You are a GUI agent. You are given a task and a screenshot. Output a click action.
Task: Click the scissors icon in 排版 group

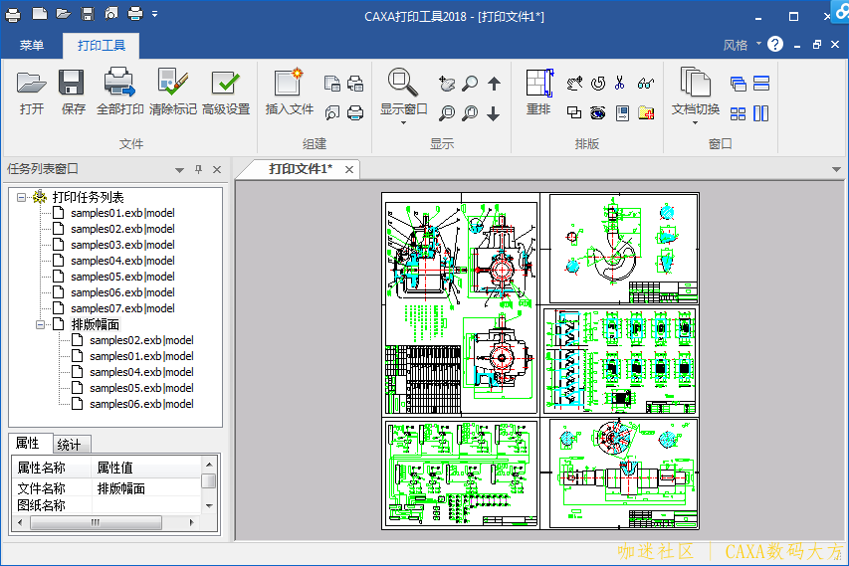pyautogui.click(x=619, y=84)
